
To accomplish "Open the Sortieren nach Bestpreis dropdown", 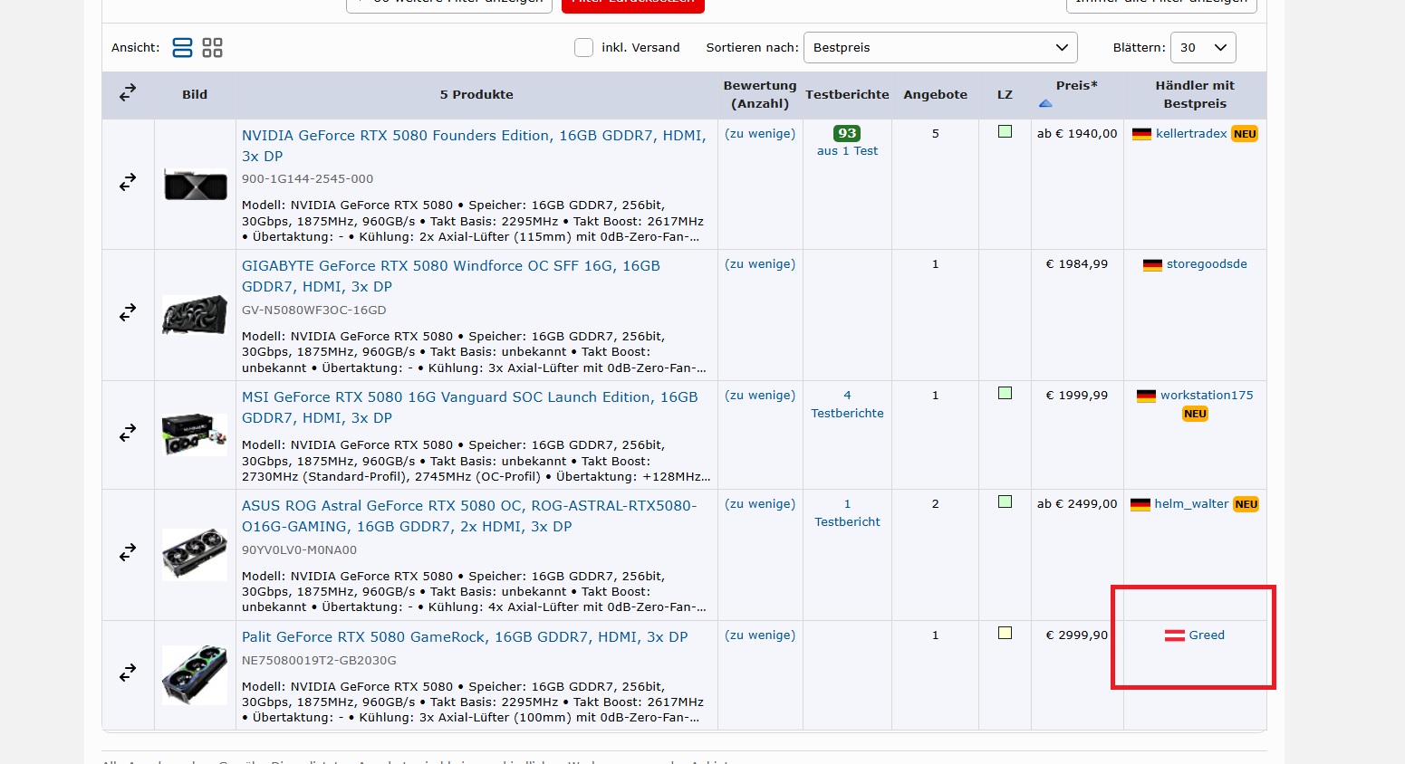I will (940, 47).
